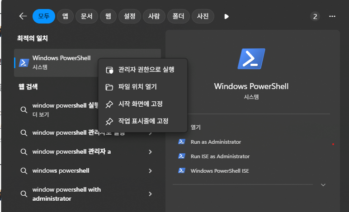This screenshot has height=212, width=349.
Task: Expand the window powershell 관리자 a suggestion chevron
Action: click(x=150, y=152)
